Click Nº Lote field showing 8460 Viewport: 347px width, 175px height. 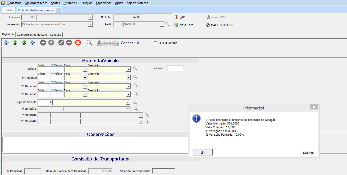(127, 17)
